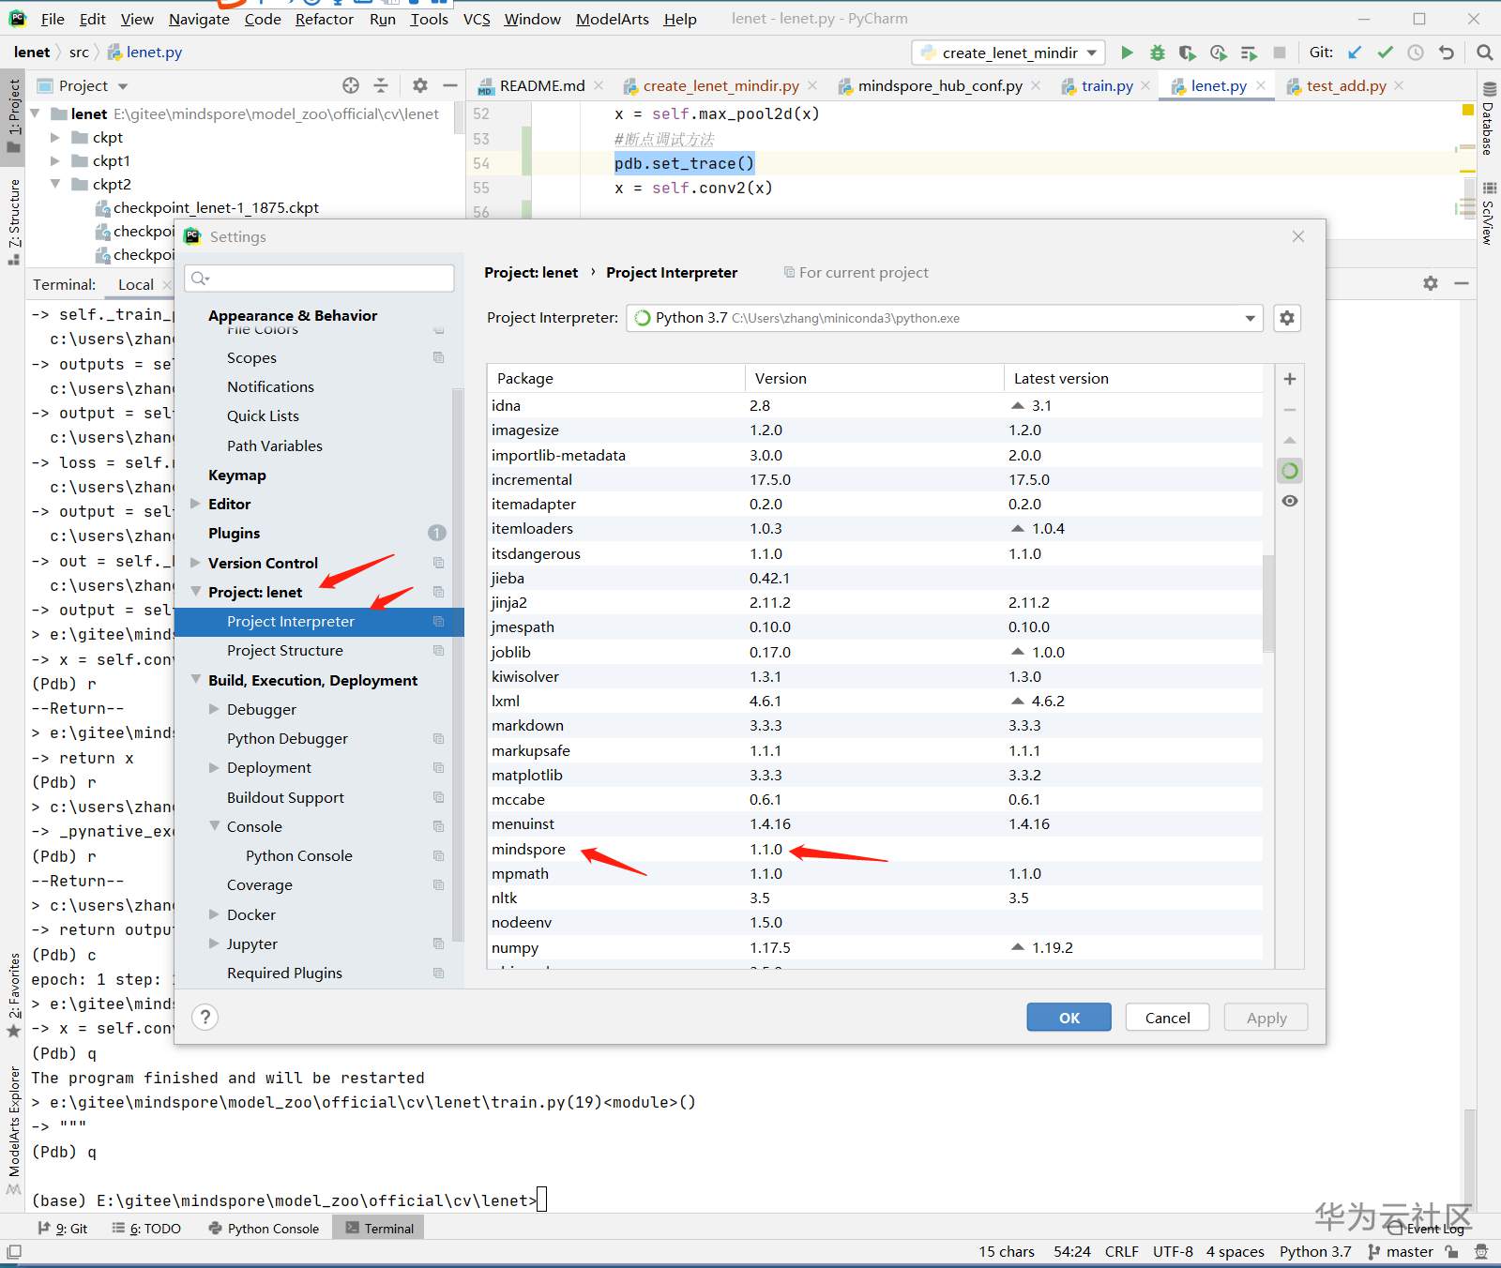Toggle show early releases eye icon

(x=1290, y=501)
